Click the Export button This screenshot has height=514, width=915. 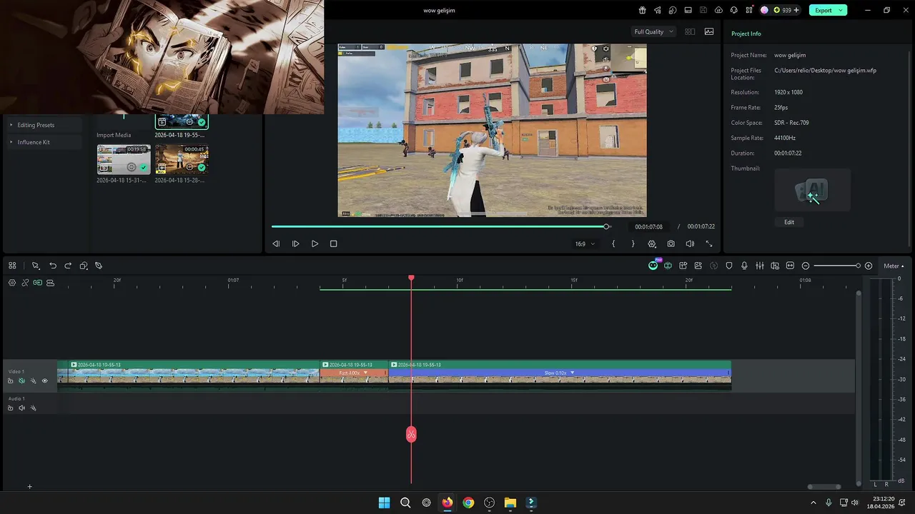point(823,10)
